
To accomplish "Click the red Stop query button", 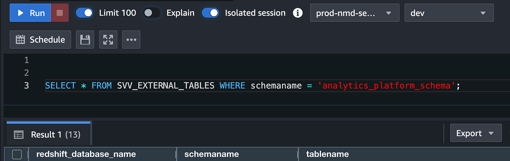I will click(x=60, y=13).
